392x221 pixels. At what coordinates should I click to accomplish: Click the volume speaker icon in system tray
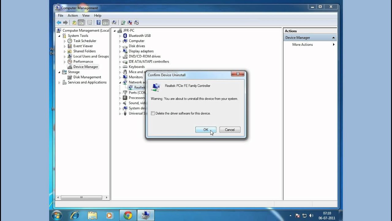pyautogui.click(x=311, y=215)
